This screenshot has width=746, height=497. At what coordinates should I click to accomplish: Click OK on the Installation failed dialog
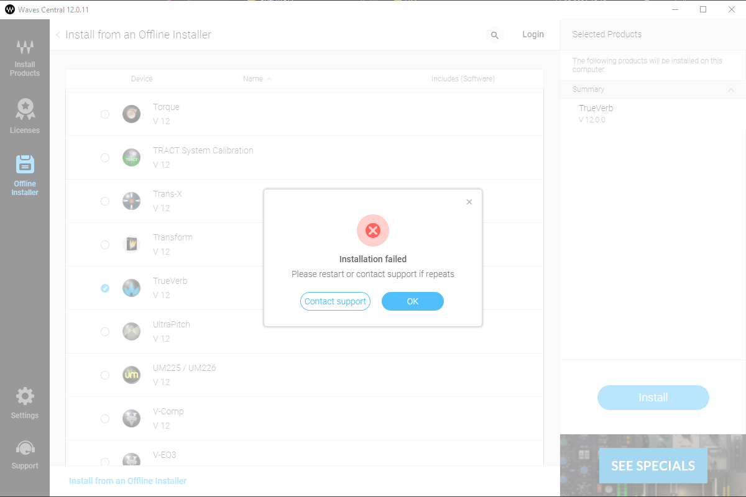pyautogui.click(x=413, y=301)
